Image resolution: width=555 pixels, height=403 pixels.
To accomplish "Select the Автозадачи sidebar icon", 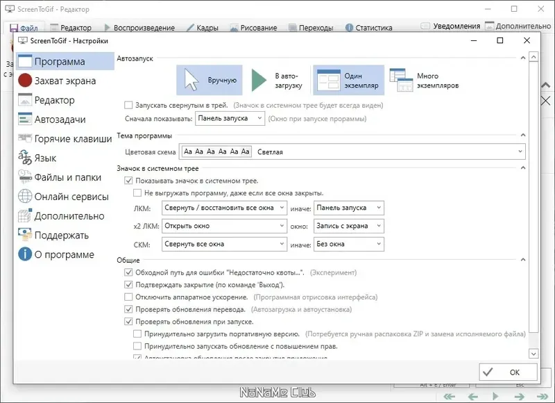I will 25,119.
